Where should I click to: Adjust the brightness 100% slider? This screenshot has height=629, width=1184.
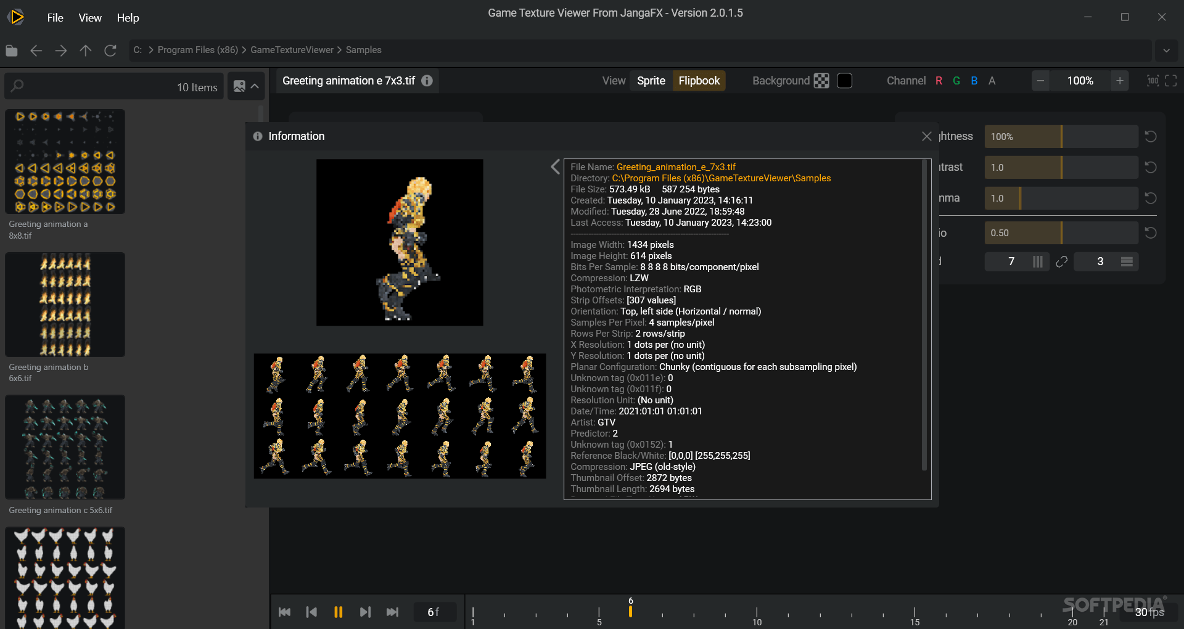[1061, 136]
